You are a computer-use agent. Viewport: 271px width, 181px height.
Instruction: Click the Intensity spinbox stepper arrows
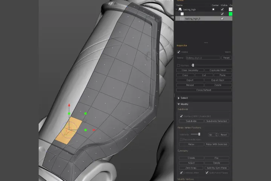[216, 135]
